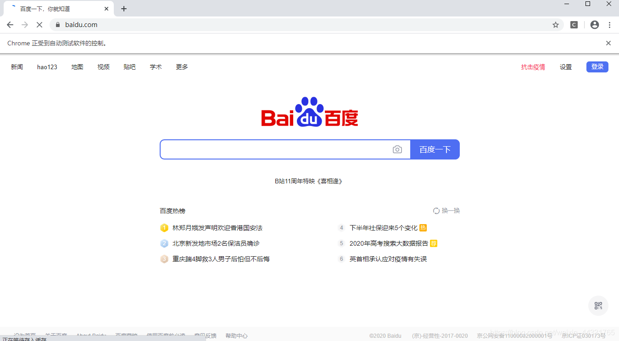Click the 抗击疫情 link
Image resolution: width=619 pixels, height=341 pixels.
pyautogui.click(x=533, y=67)
